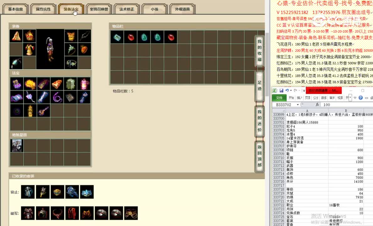Expand the Undo history dropdown arrow

coord(291,90)
